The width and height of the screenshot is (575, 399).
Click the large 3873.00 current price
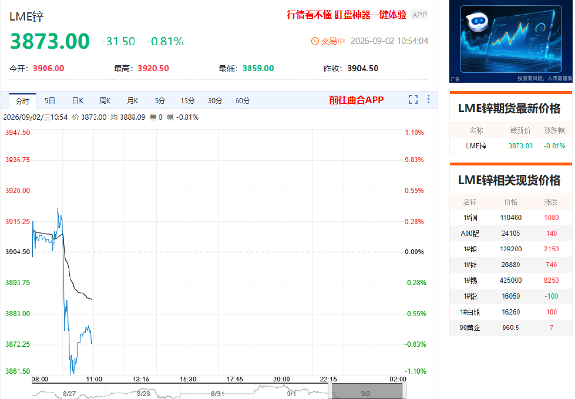[x=50, y=41]
